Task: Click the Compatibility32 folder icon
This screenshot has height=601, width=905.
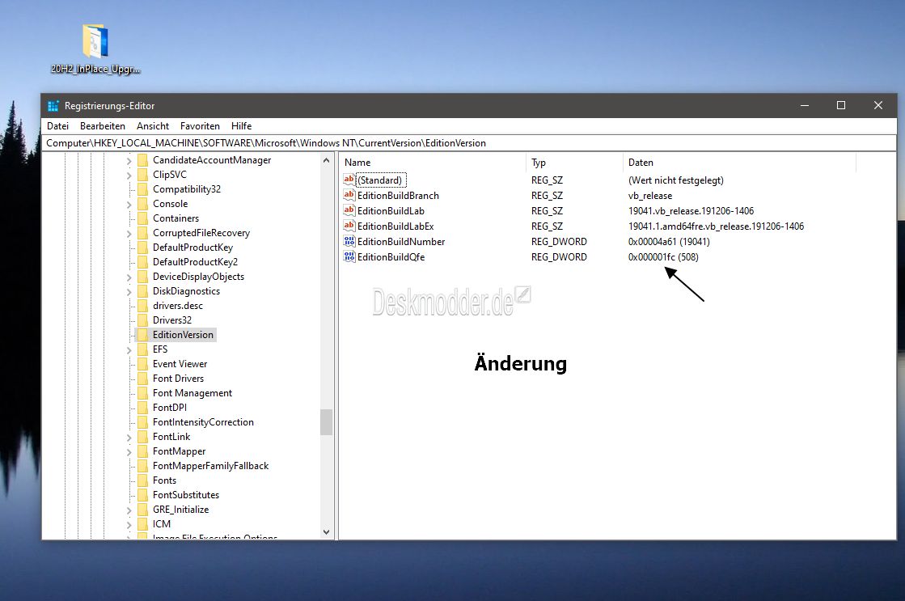Action: coord(142,188)
